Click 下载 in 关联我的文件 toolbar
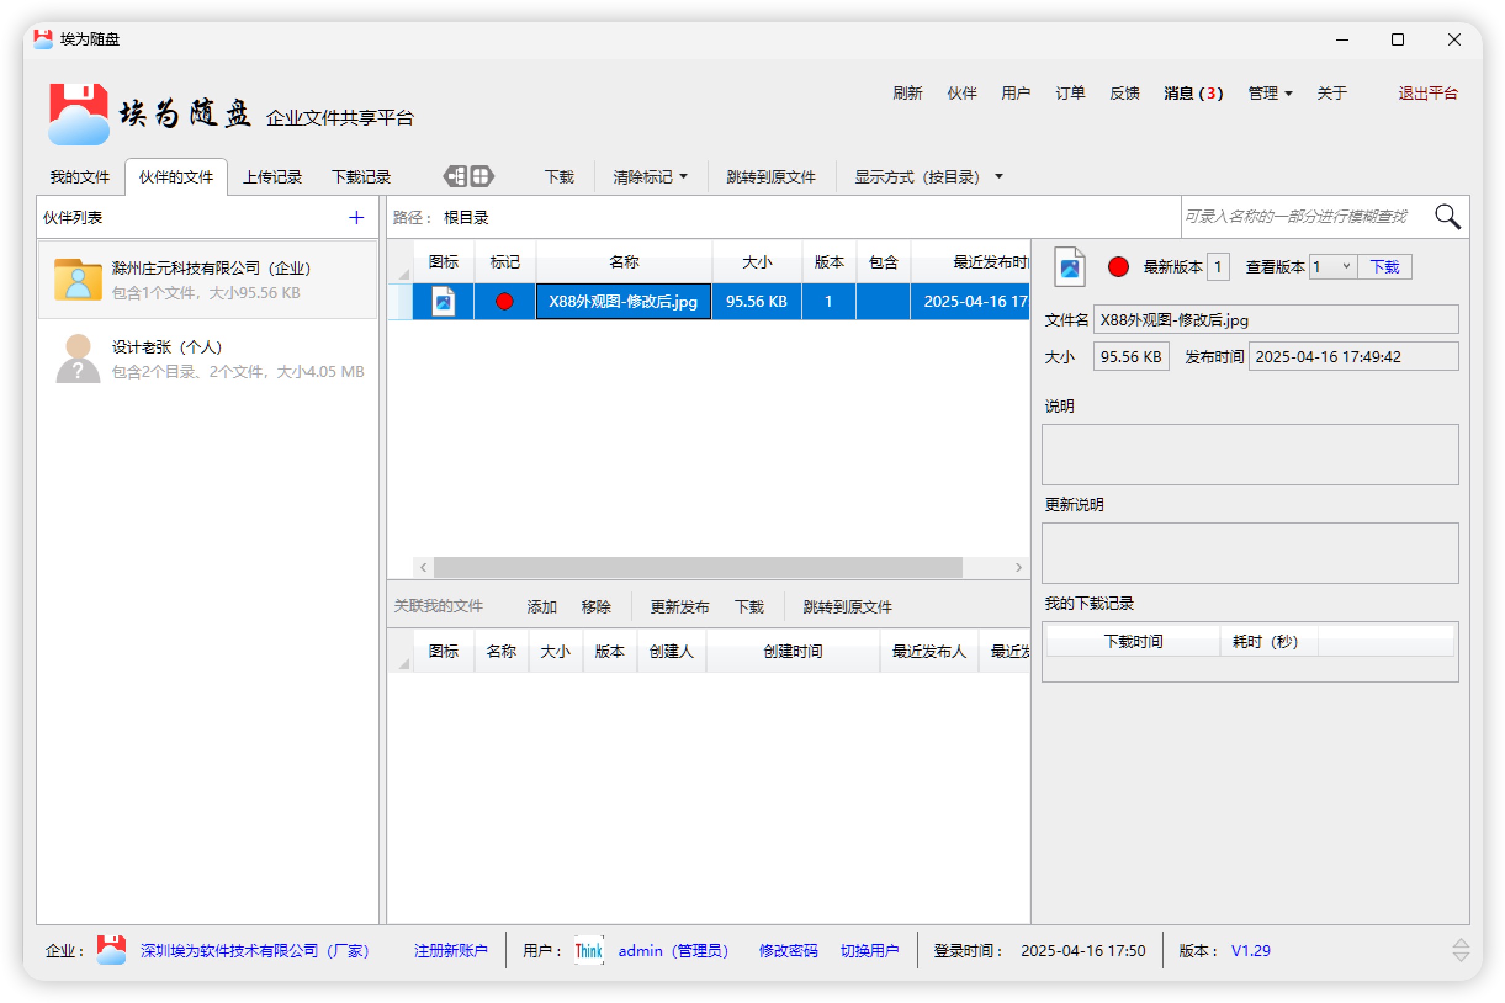 (x=749, y=606)
